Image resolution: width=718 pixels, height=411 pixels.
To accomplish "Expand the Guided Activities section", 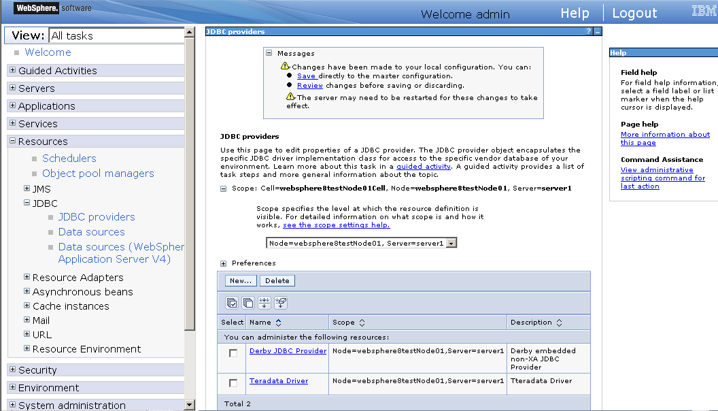I will (12, 70).
